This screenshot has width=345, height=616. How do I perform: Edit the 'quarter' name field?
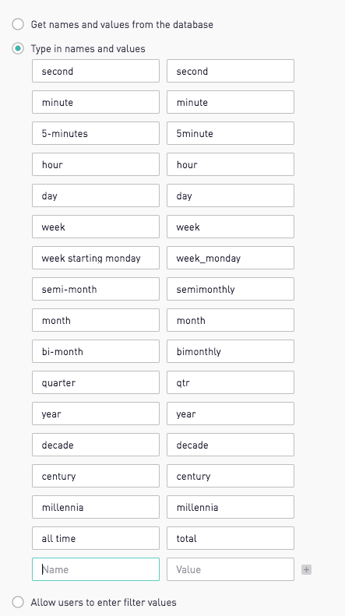(96, 382)
